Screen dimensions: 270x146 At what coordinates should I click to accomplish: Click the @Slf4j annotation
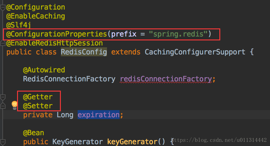(x=19, y=25)
